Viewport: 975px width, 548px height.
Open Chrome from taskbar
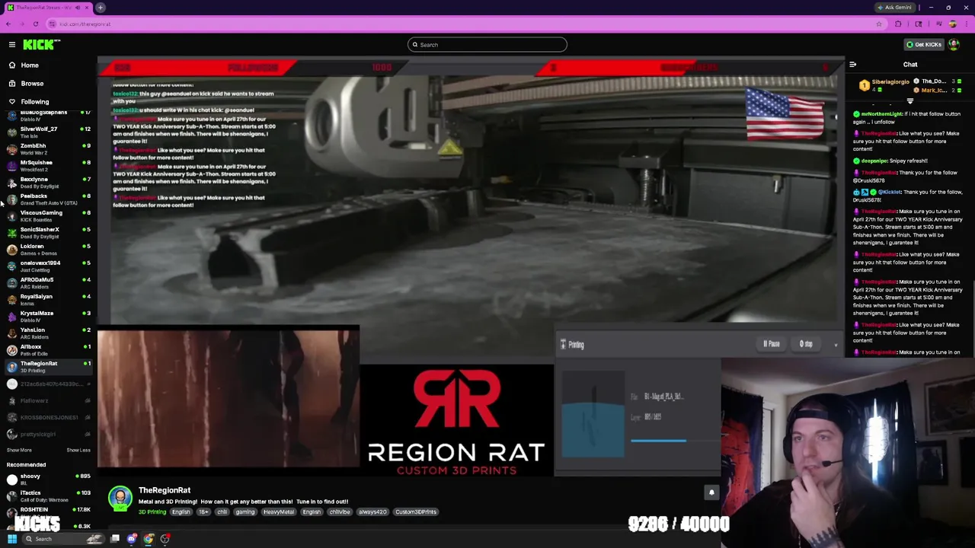point(149,539)
